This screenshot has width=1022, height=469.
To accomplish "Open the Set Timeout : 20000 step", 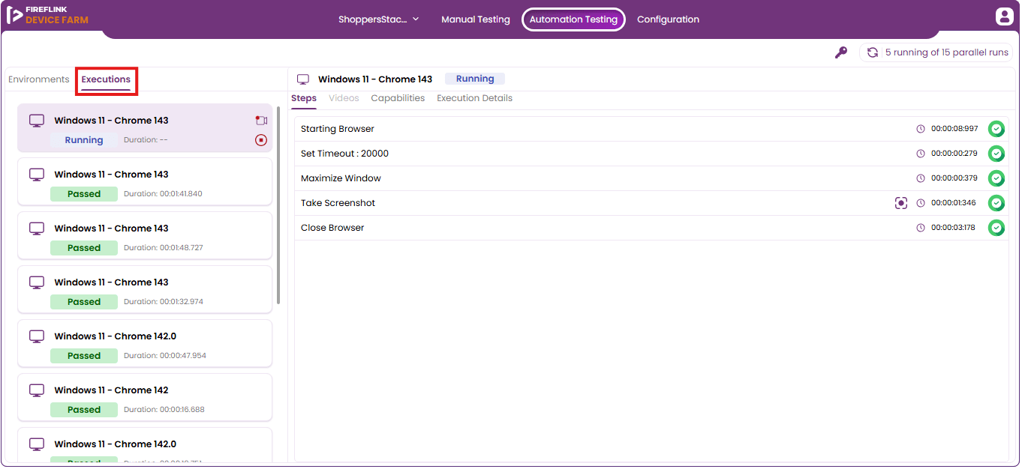I will (x=651, y=154).
